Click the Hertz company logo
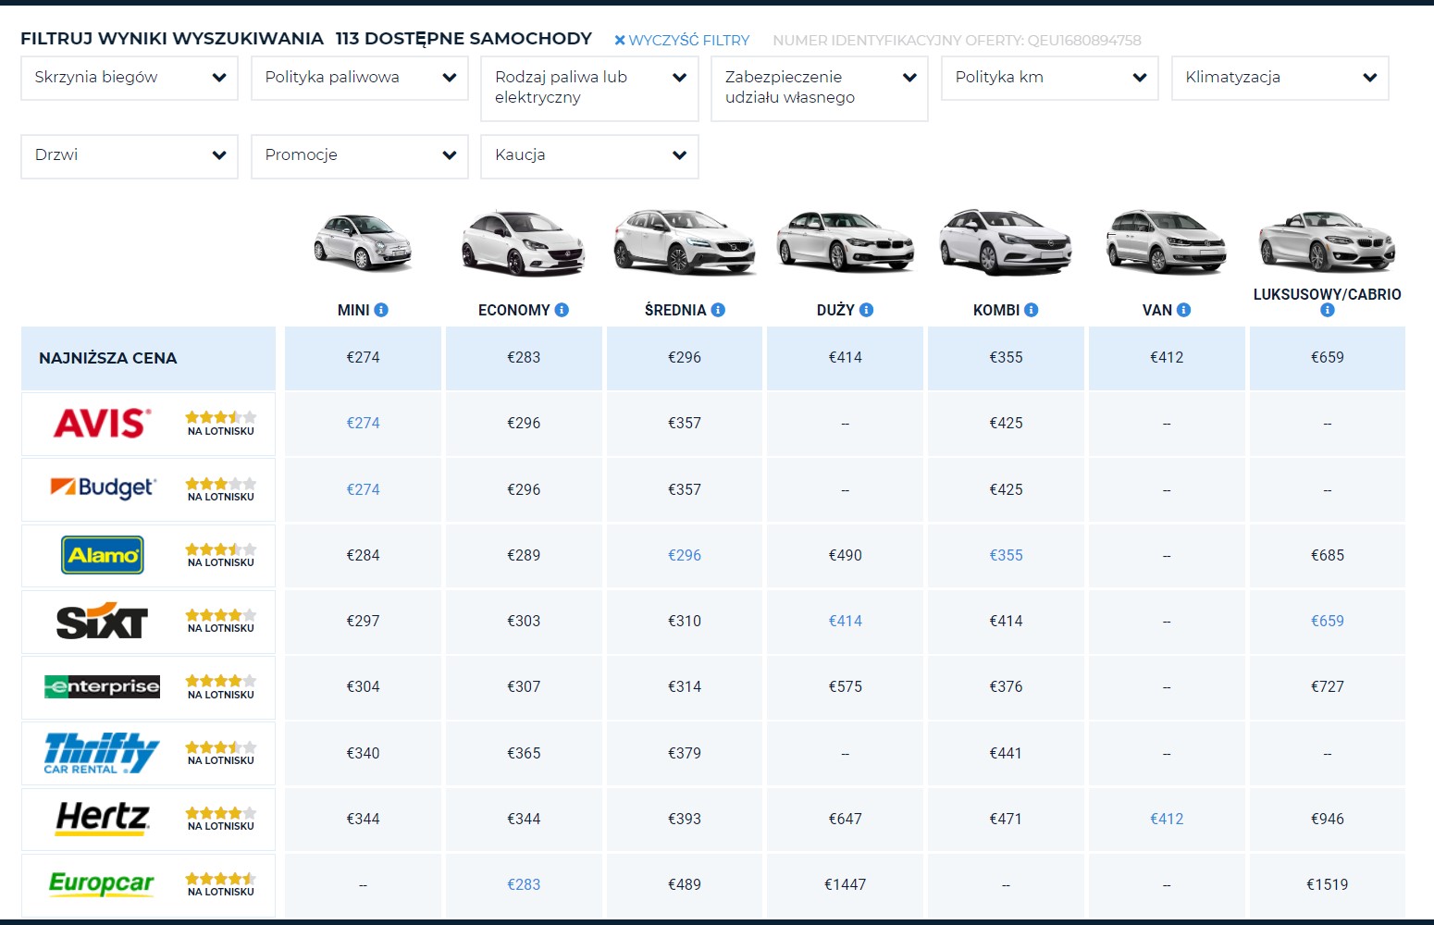1434x925 pixels. [102, 819]
